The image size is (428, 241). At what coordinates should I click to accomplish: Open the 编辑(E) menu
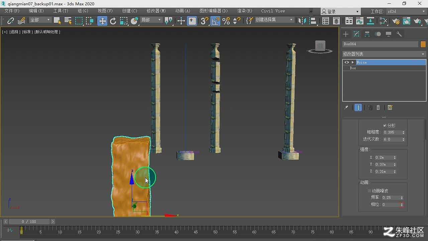pyautogui.click(x=36, y=11)
